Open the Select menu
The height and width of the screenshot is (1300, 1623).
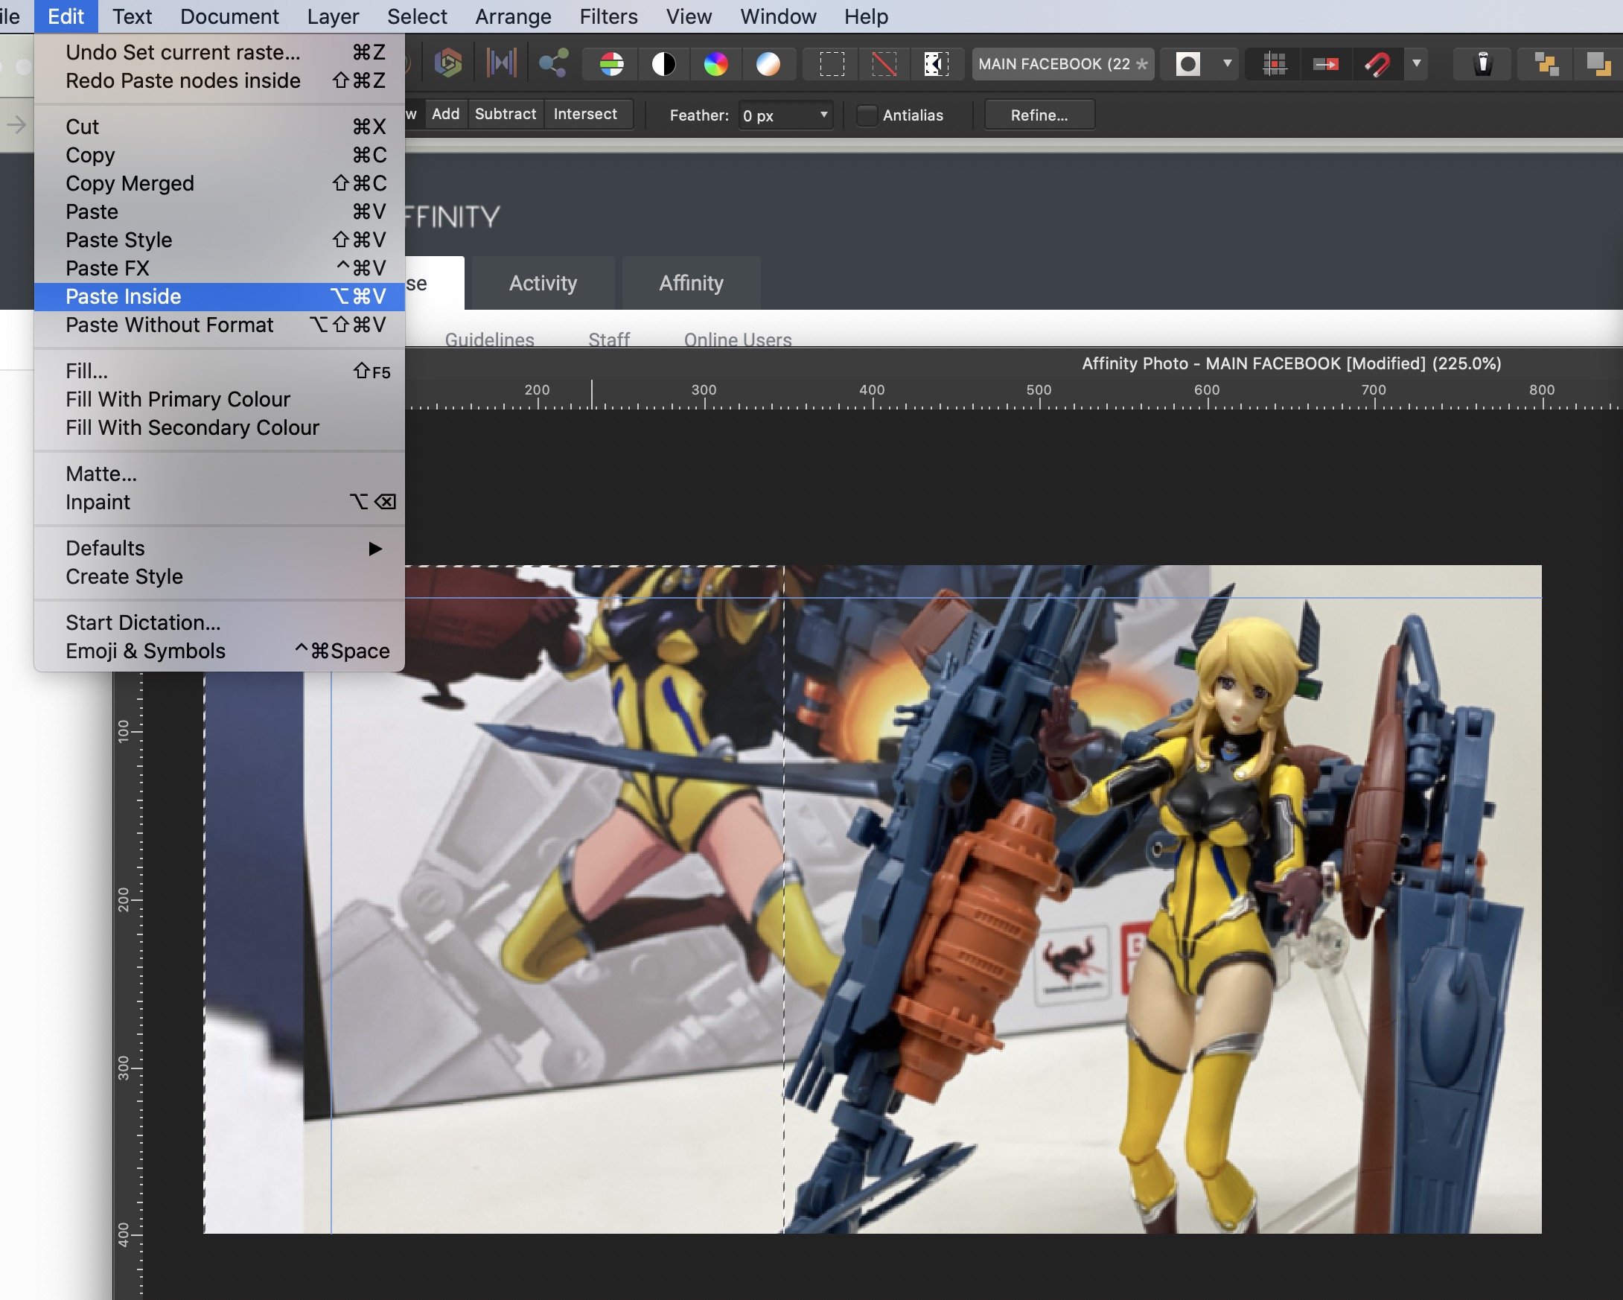[417, 16]
